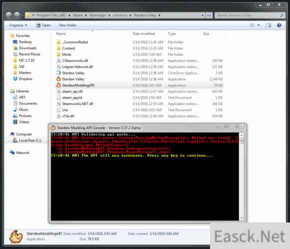Expand the address bar history dropdown
This screenshot has height=249, width=290.
[x=202, y=15]
